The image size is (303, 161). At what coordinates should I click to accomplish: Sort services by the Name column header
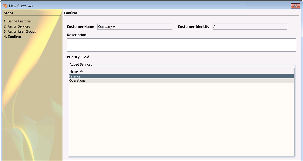(74, 71)
